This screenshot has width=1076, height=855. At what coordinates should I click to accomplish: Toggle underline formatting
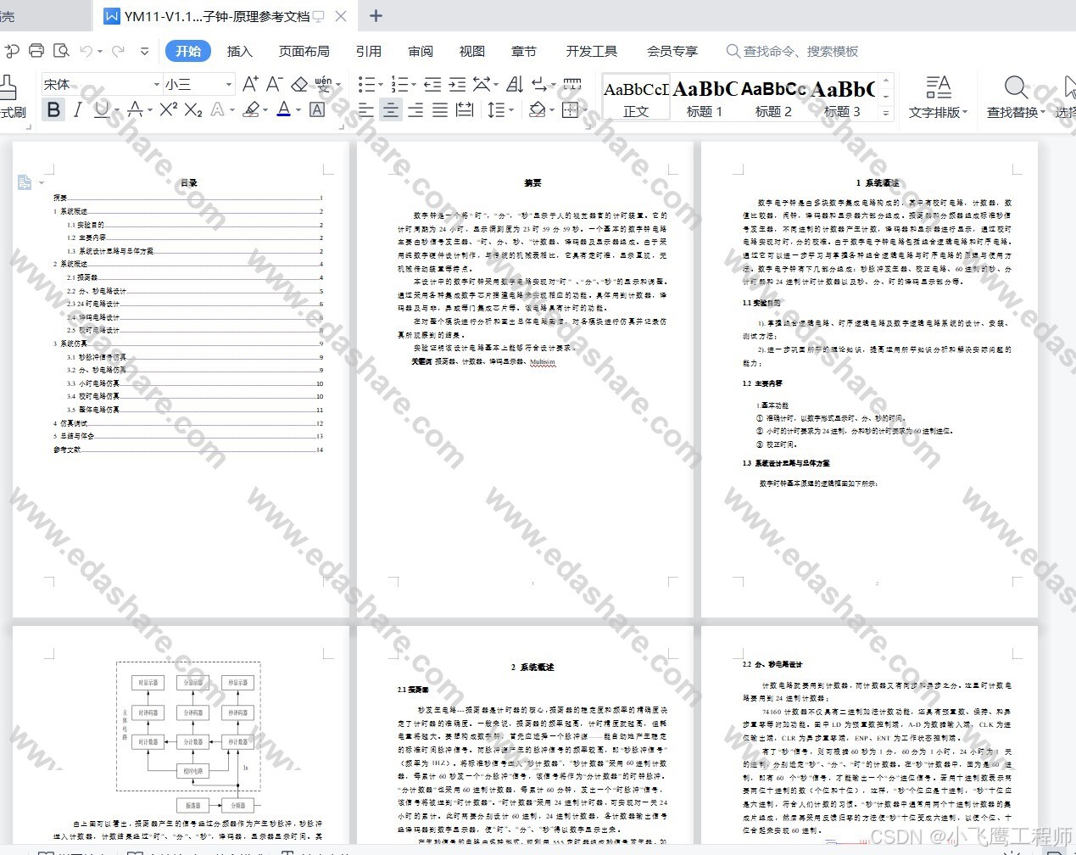102,109
